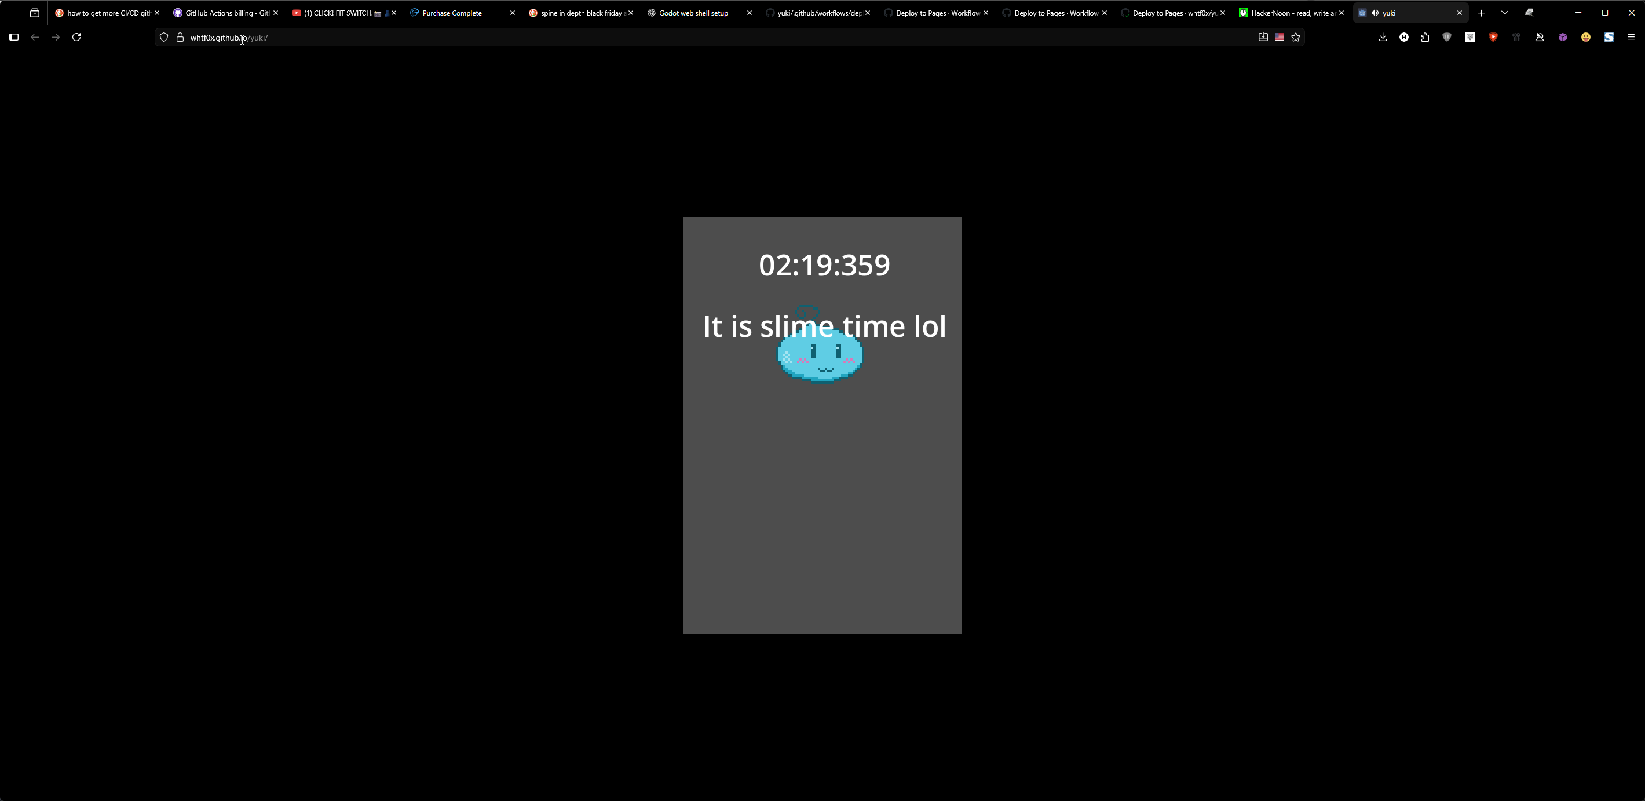
Task: Click the site security lock icon
Action: click(x=180, y=37)
